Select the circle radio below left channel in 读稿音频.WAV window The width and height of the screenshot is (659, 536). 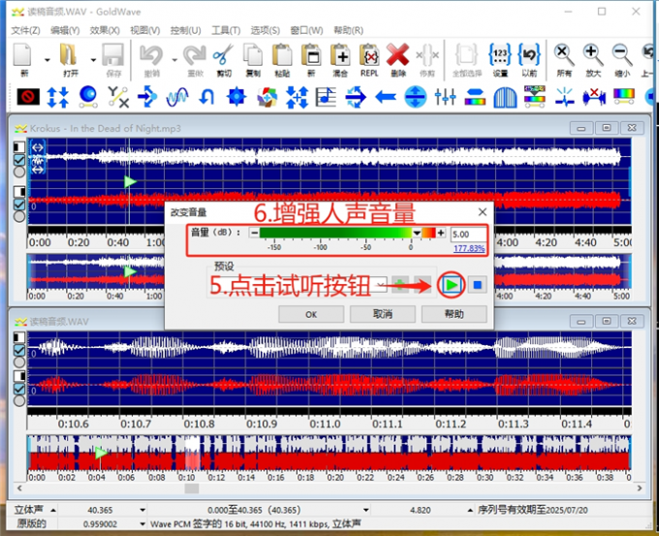(x=19, y=362)
